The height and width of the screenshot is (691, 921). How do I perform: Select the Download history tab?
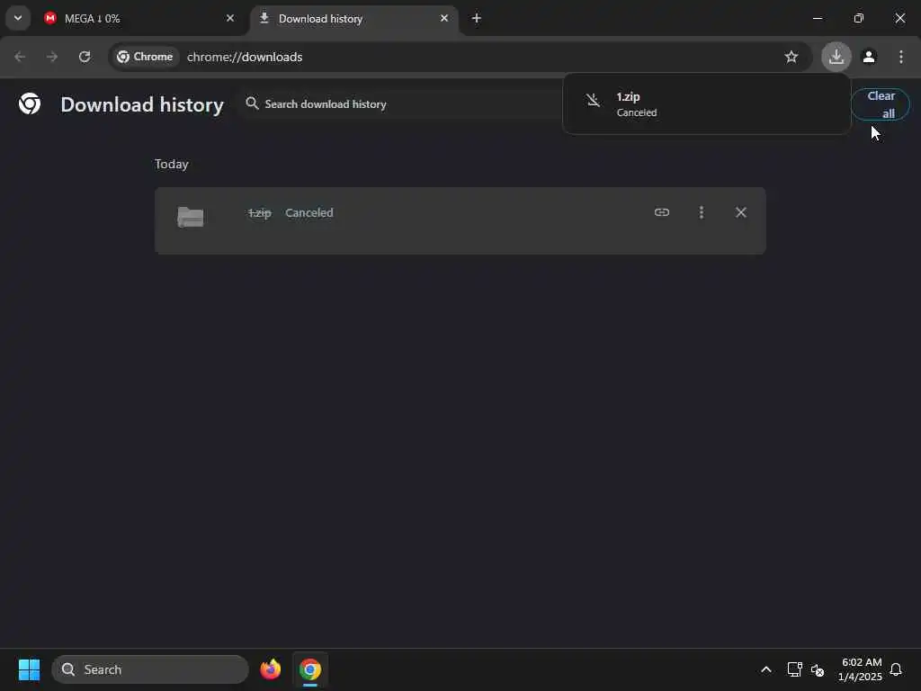pyautogui.click(x=354, y=18)
